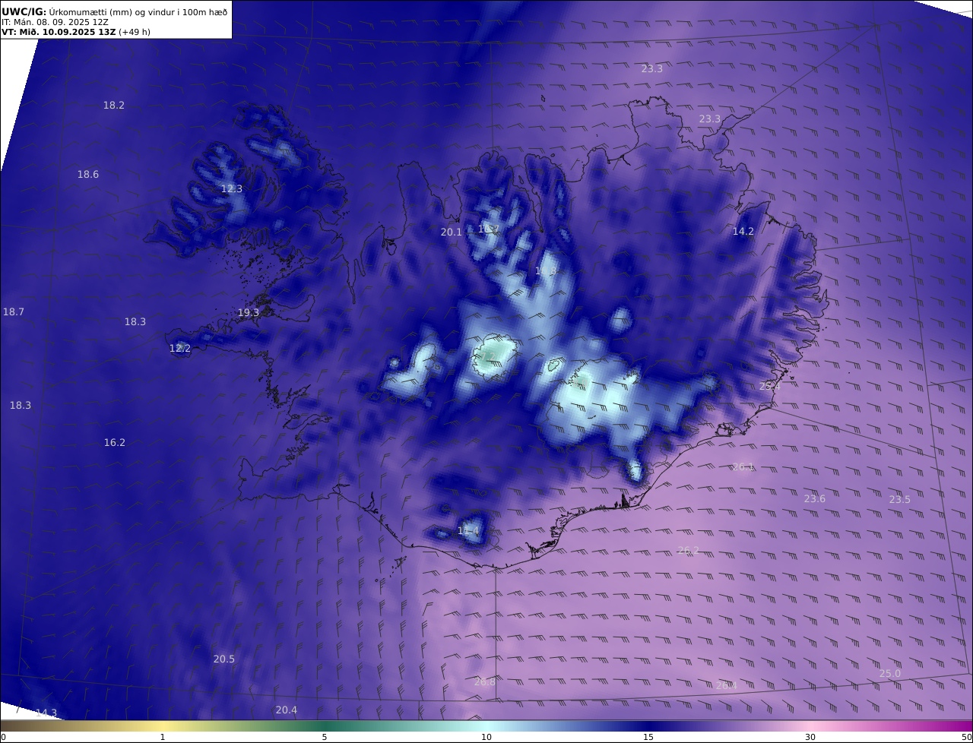Image resolution: width=973 pixels, height=743 pixels.
Task: Click the colorbar tick labeled 1
Action: [163, 737]
